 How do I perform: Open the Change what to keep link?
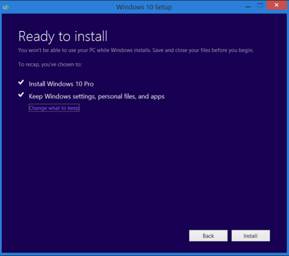(x=54, y=108)
